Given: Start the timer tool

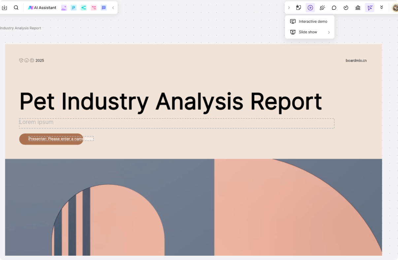Looking at the screenshot, I should pyautogui.click(x=346, y=8).
